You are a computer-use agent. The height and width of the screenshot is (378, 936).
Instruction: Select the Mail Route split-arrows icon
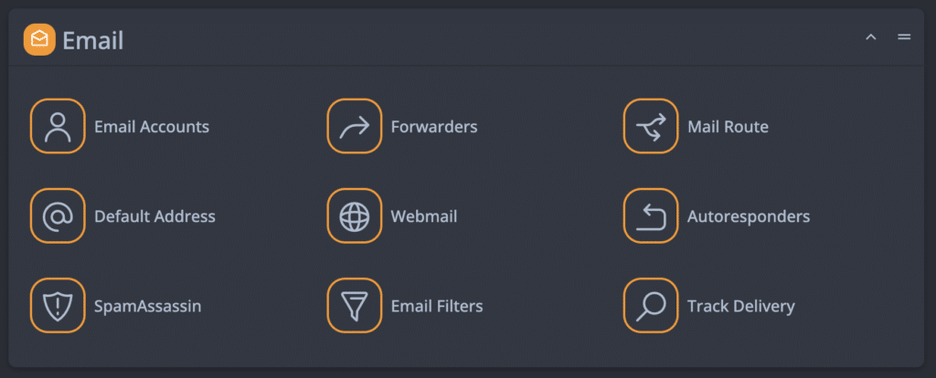[651, 126]
